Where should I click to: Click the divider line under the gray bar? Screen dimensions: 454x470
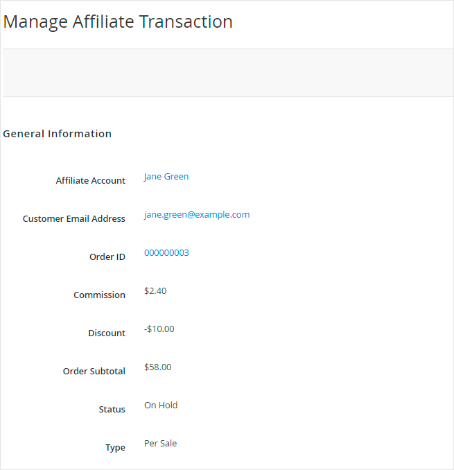[227, 96]
